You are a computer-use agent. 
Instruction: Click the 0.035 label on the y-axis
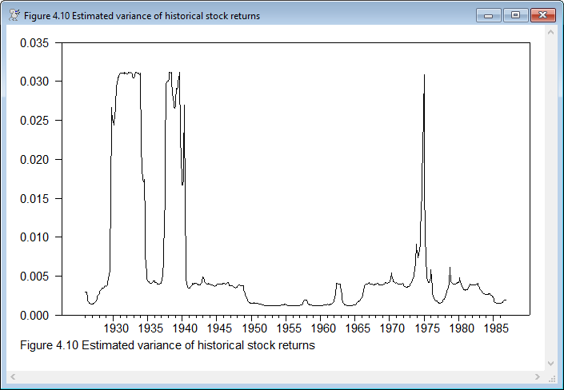35,43
